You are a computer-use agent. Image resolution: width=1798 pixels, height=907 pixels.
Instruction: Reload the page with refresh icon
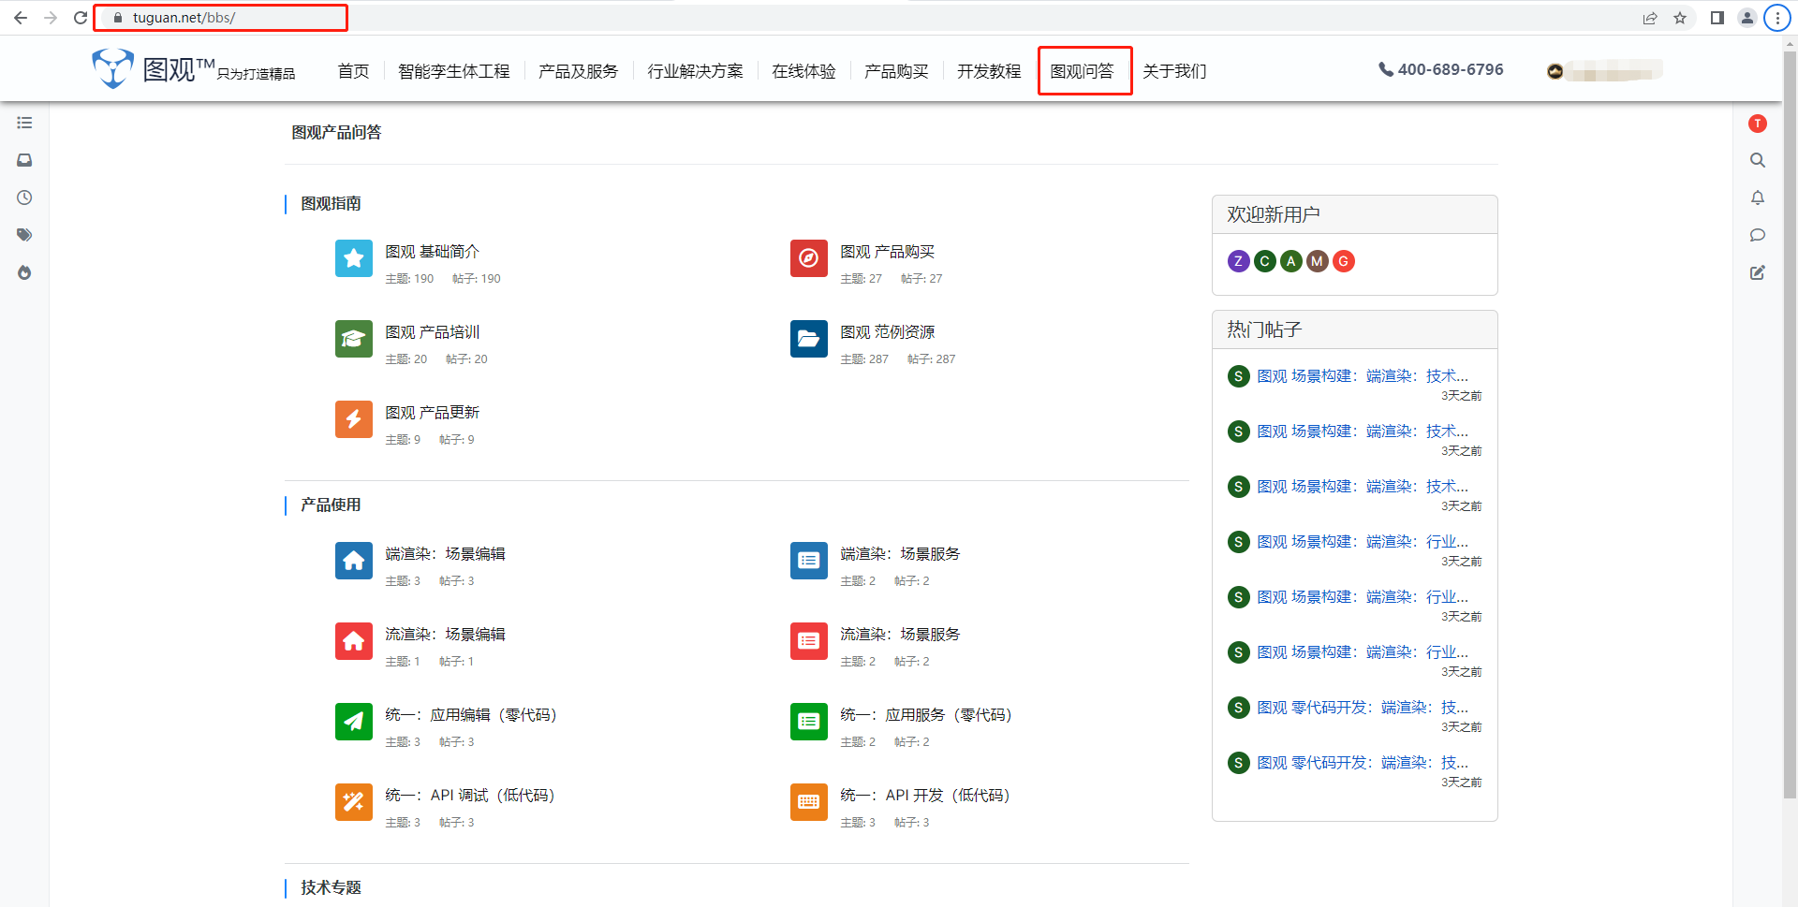pyautogui.click(x=81, y=18)
